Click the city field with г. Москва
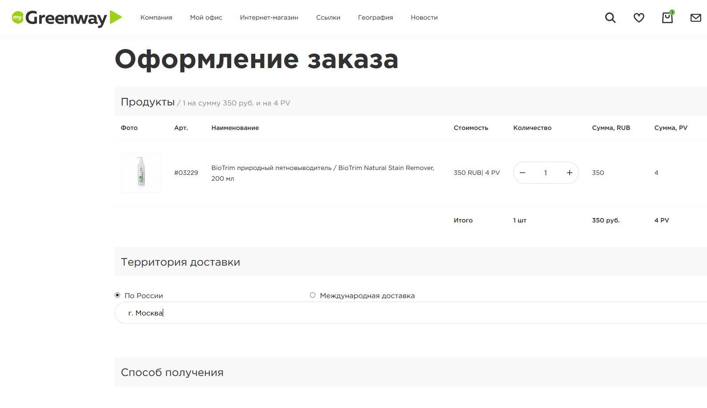The width and height of the screenshot is (707, 408). pyautogui.click(x=410, y=313)
